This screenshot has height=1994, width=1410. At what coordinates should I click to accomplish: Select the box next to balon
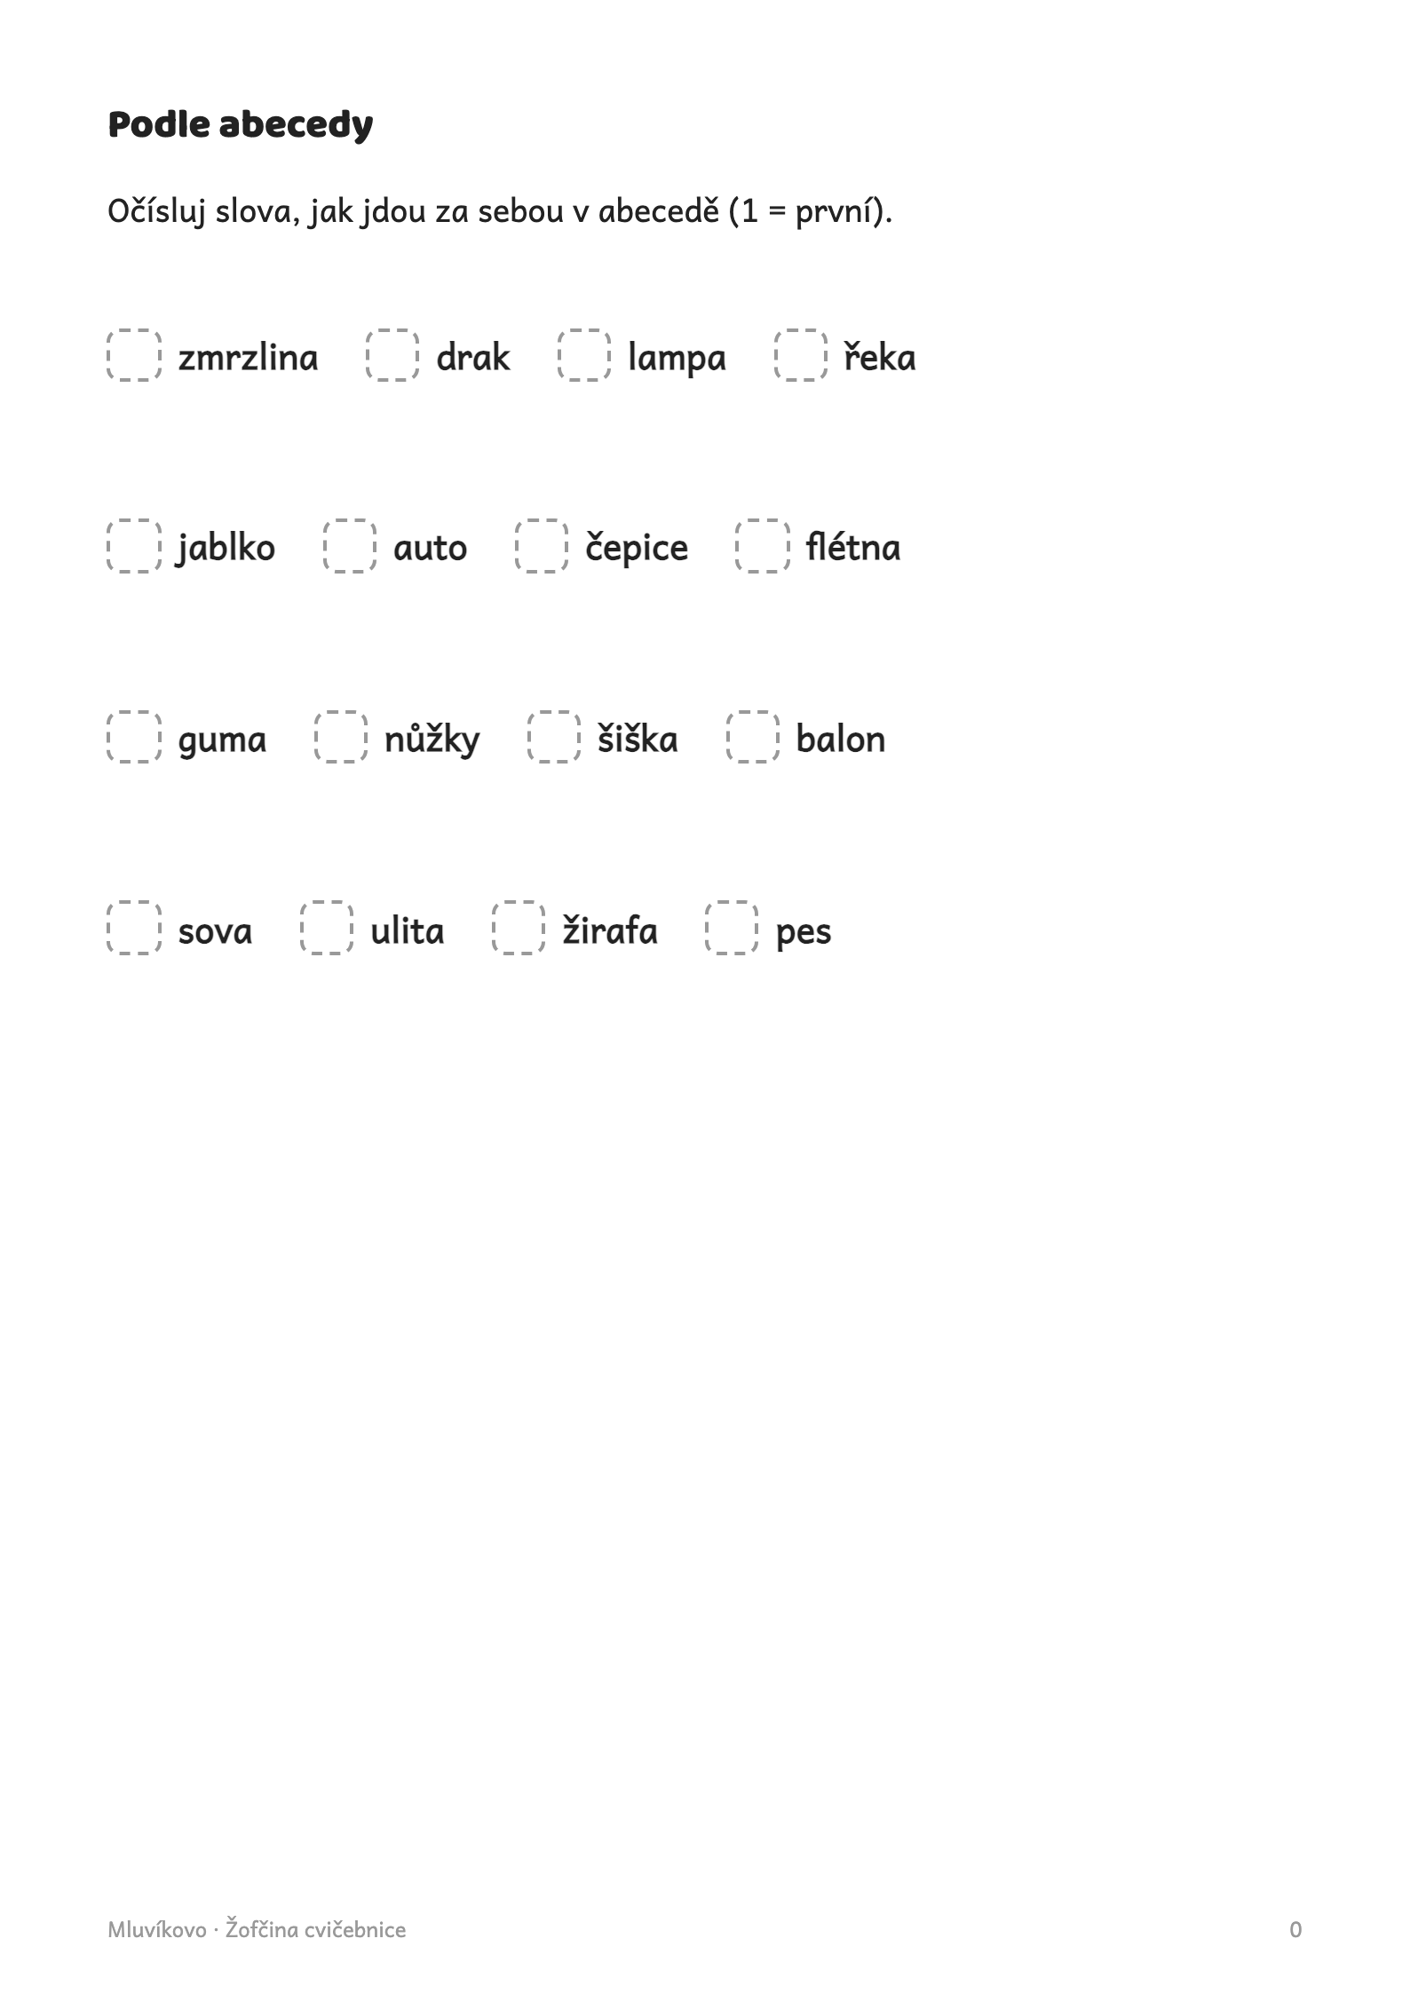753,737
